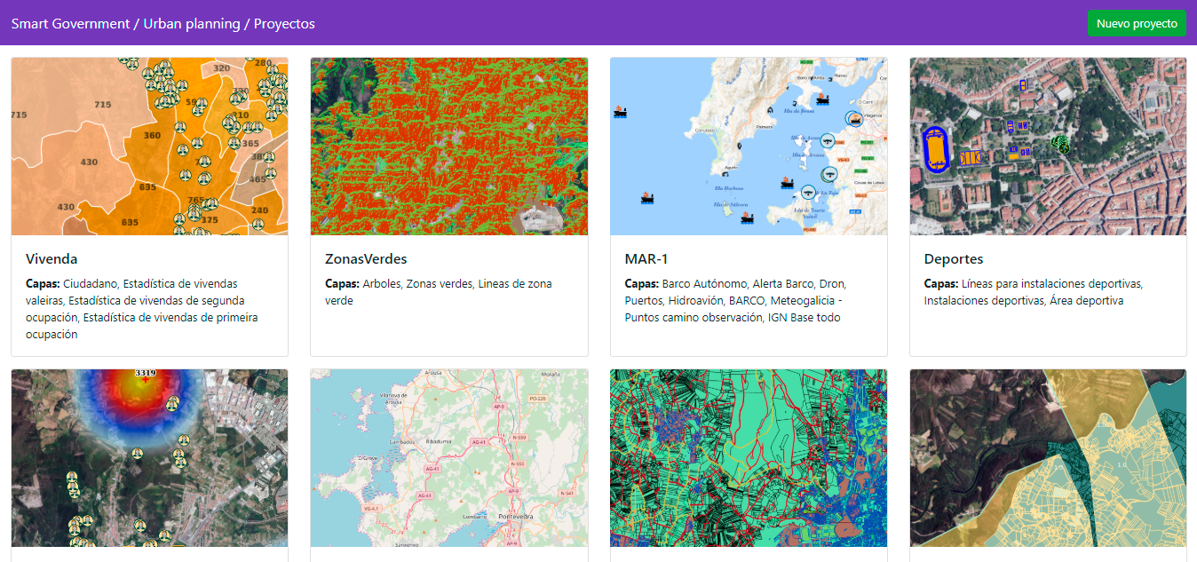Click the red cross heatmap peak marker
This screenshot has height=562, width=1197.
click(145, 380)
